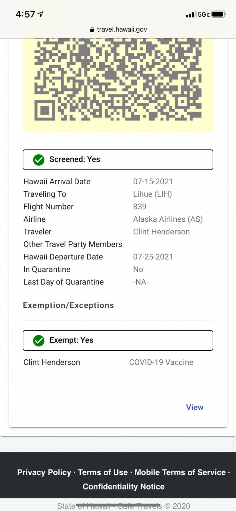Tap the battery icon in the status bar
The width and height of the screenshot is (236, 511).
click(218, 14)
